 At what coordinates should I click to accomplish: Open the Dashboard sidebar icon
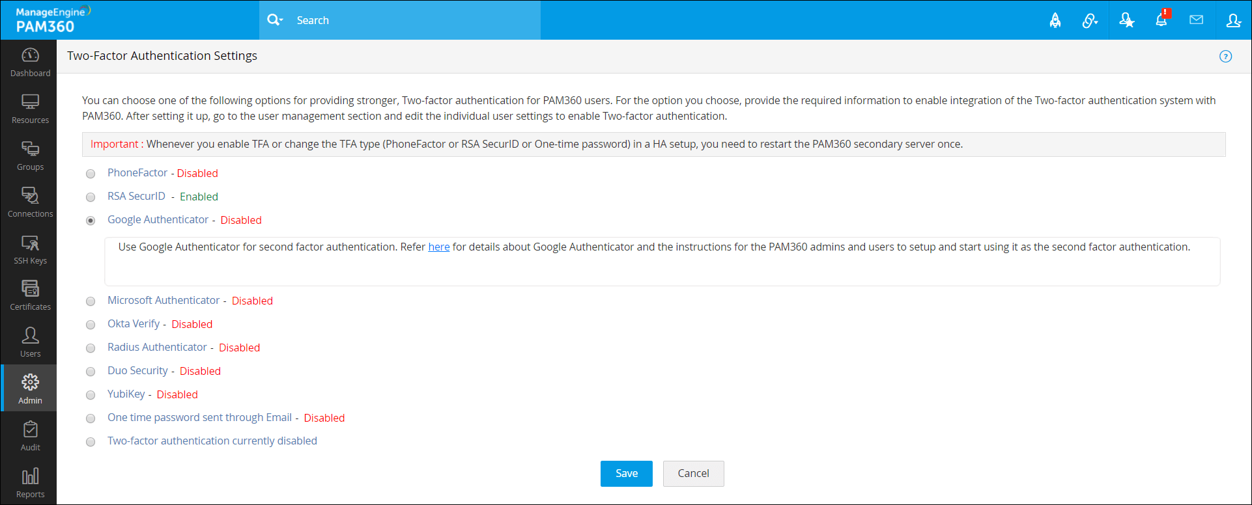click(x=30, y=62)
